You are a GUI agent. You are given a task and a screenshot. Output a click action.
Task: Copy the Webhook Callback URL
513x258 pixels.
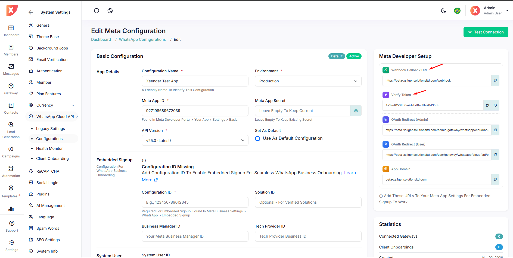[x=495, y=80]
